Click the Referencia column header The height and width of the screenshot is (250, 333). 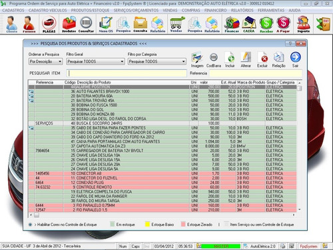45,82
